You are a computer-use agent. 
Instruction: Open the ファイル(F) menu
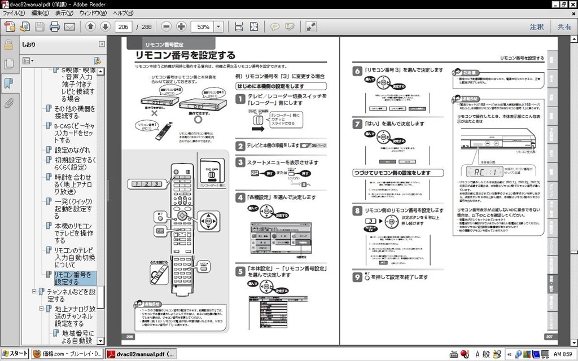tap(14, 13)
